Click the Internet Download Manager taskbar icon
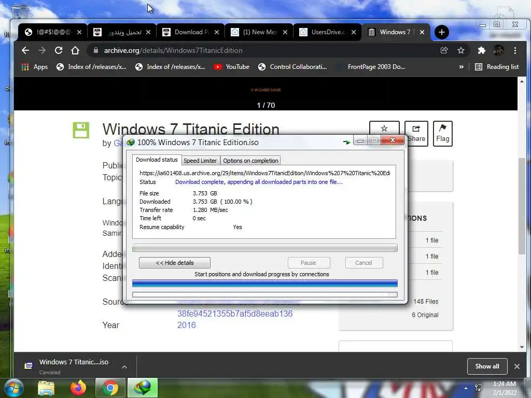The image size is (531, 398). pyautogui.click(x=143, y=388)
